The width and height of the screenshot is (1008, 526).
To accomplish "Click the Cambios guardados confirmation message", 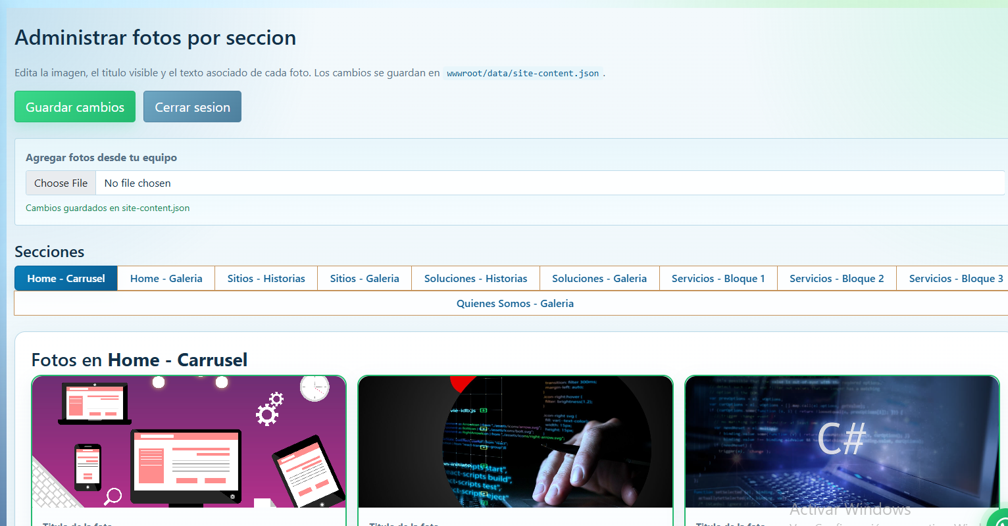I will tap(107, 207).
